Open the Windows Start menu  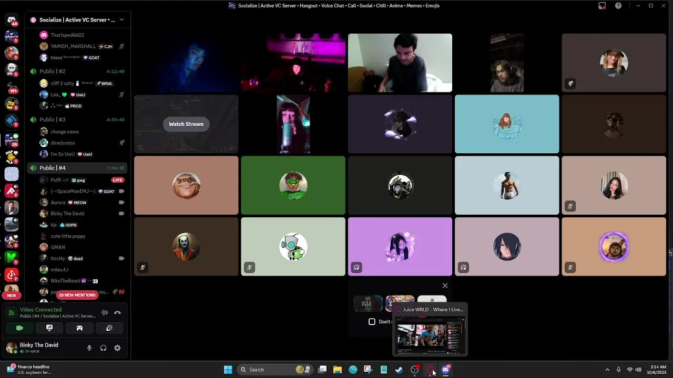(228, 370)
